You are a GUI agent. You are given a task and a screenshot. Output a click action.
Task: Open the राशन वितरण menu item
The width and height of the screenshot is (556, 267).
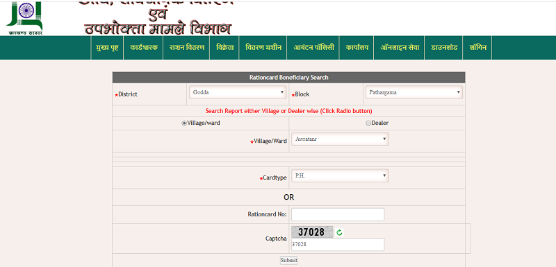[x=187, y=47]
